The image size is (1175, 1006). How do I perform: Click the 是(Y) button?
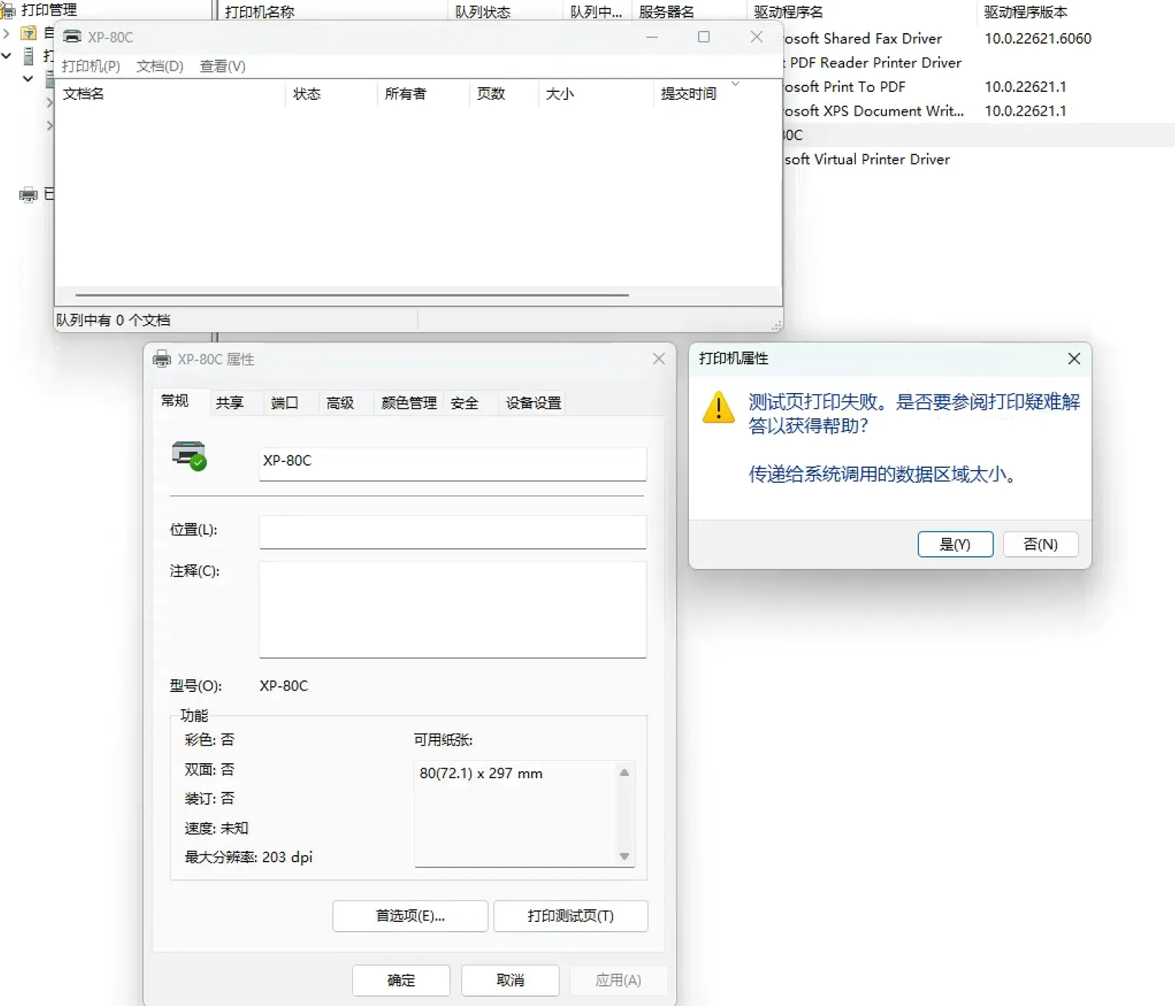[x=955, y=544]
